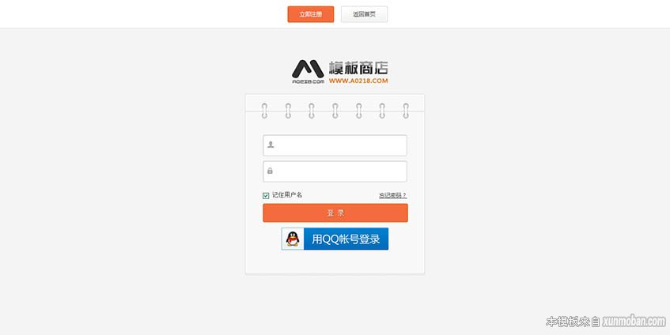This screenshot has width=670, height=335.
Task: Click the orange 立即注册 button
Action: point(311,14)
